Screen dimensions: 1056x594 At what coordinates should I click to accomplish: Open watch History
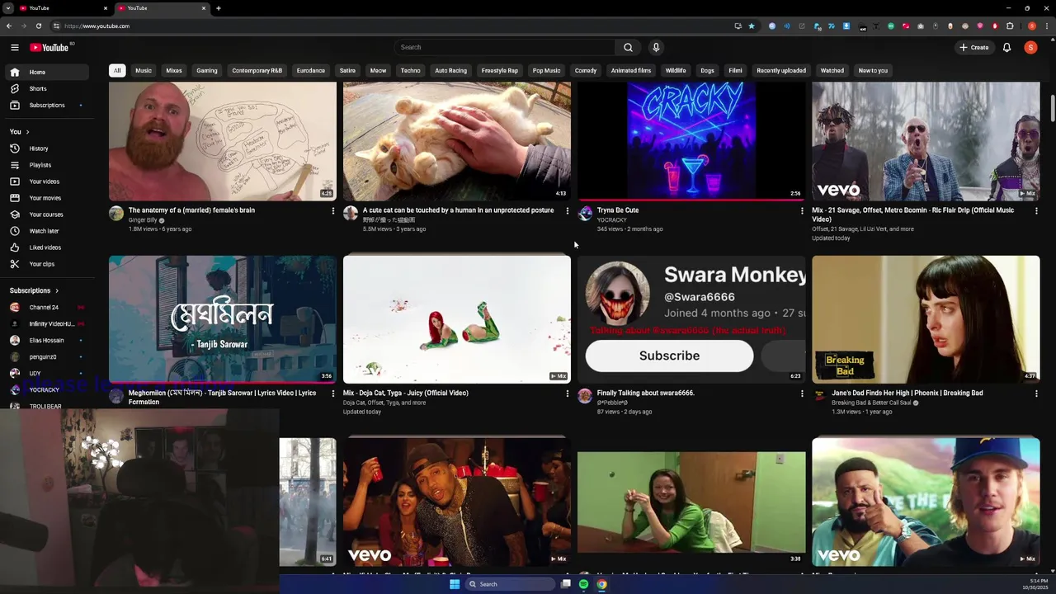[47, 148]
